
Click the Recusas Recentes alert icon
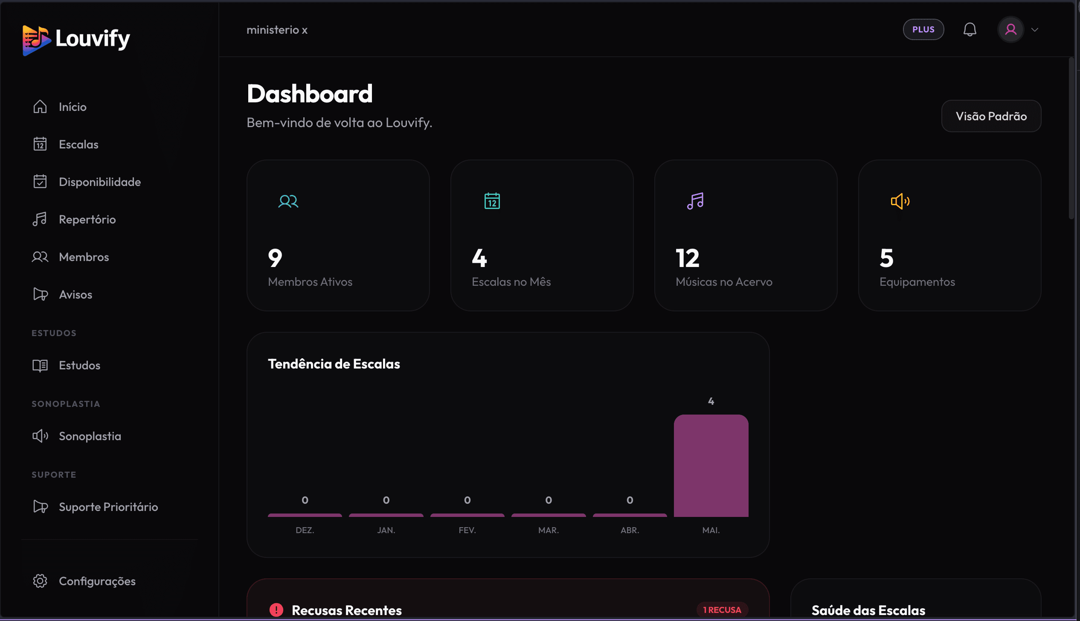pos(276,610)
